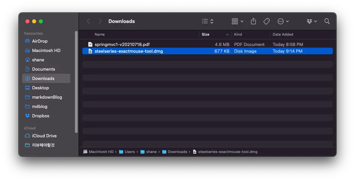The width and height of the screenshot is (355, 181).
Task: Open AirDrop in the sidebar
Action: coord(46,41)
